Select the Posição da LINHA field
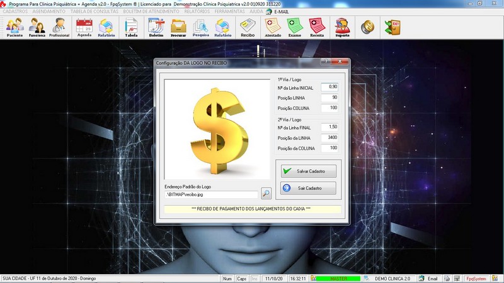504x283 pixels. point(329,137)
